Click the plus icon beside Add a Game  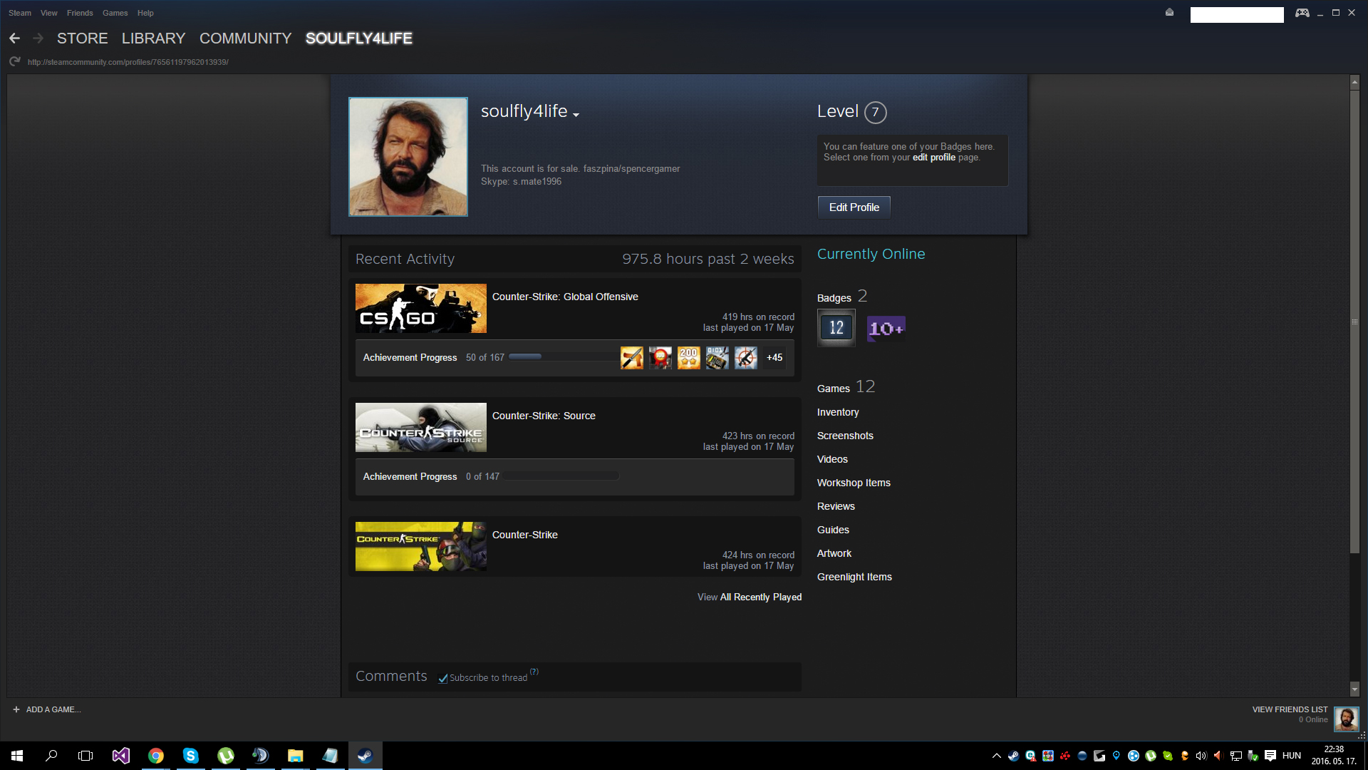[16, 709]
